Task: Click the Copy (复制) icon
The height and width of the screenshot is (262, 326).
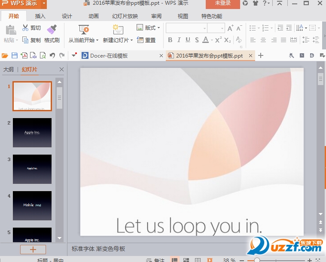Action: click(x=25, y=40)
